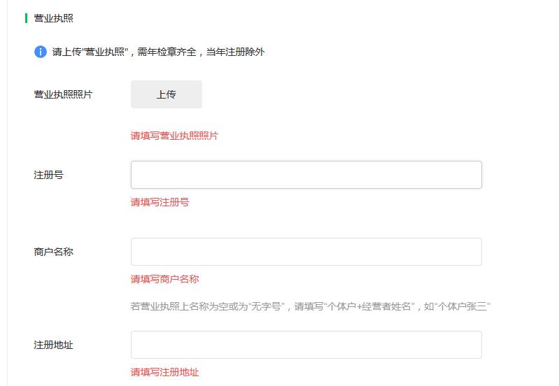The width and height of the screenshot is (559, 386).
Task: Focus the 注册号 input field
Action: (306, 175)
